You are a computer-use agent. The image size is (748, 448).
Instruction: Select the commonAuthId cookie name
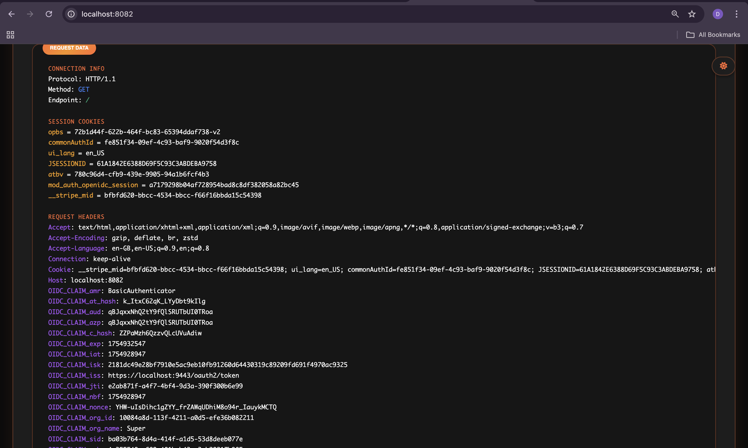tap(71, 142)
